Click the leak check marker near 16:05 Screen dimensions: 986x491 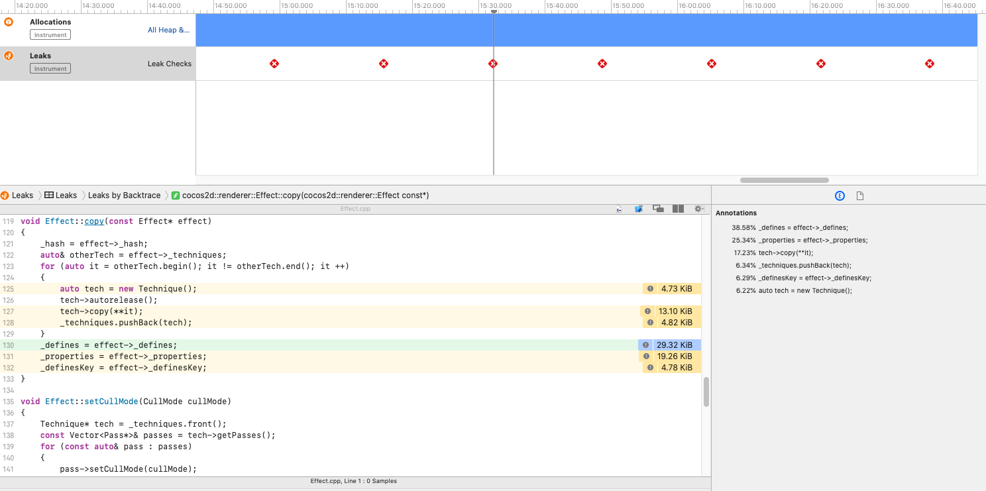coord(712,64)
